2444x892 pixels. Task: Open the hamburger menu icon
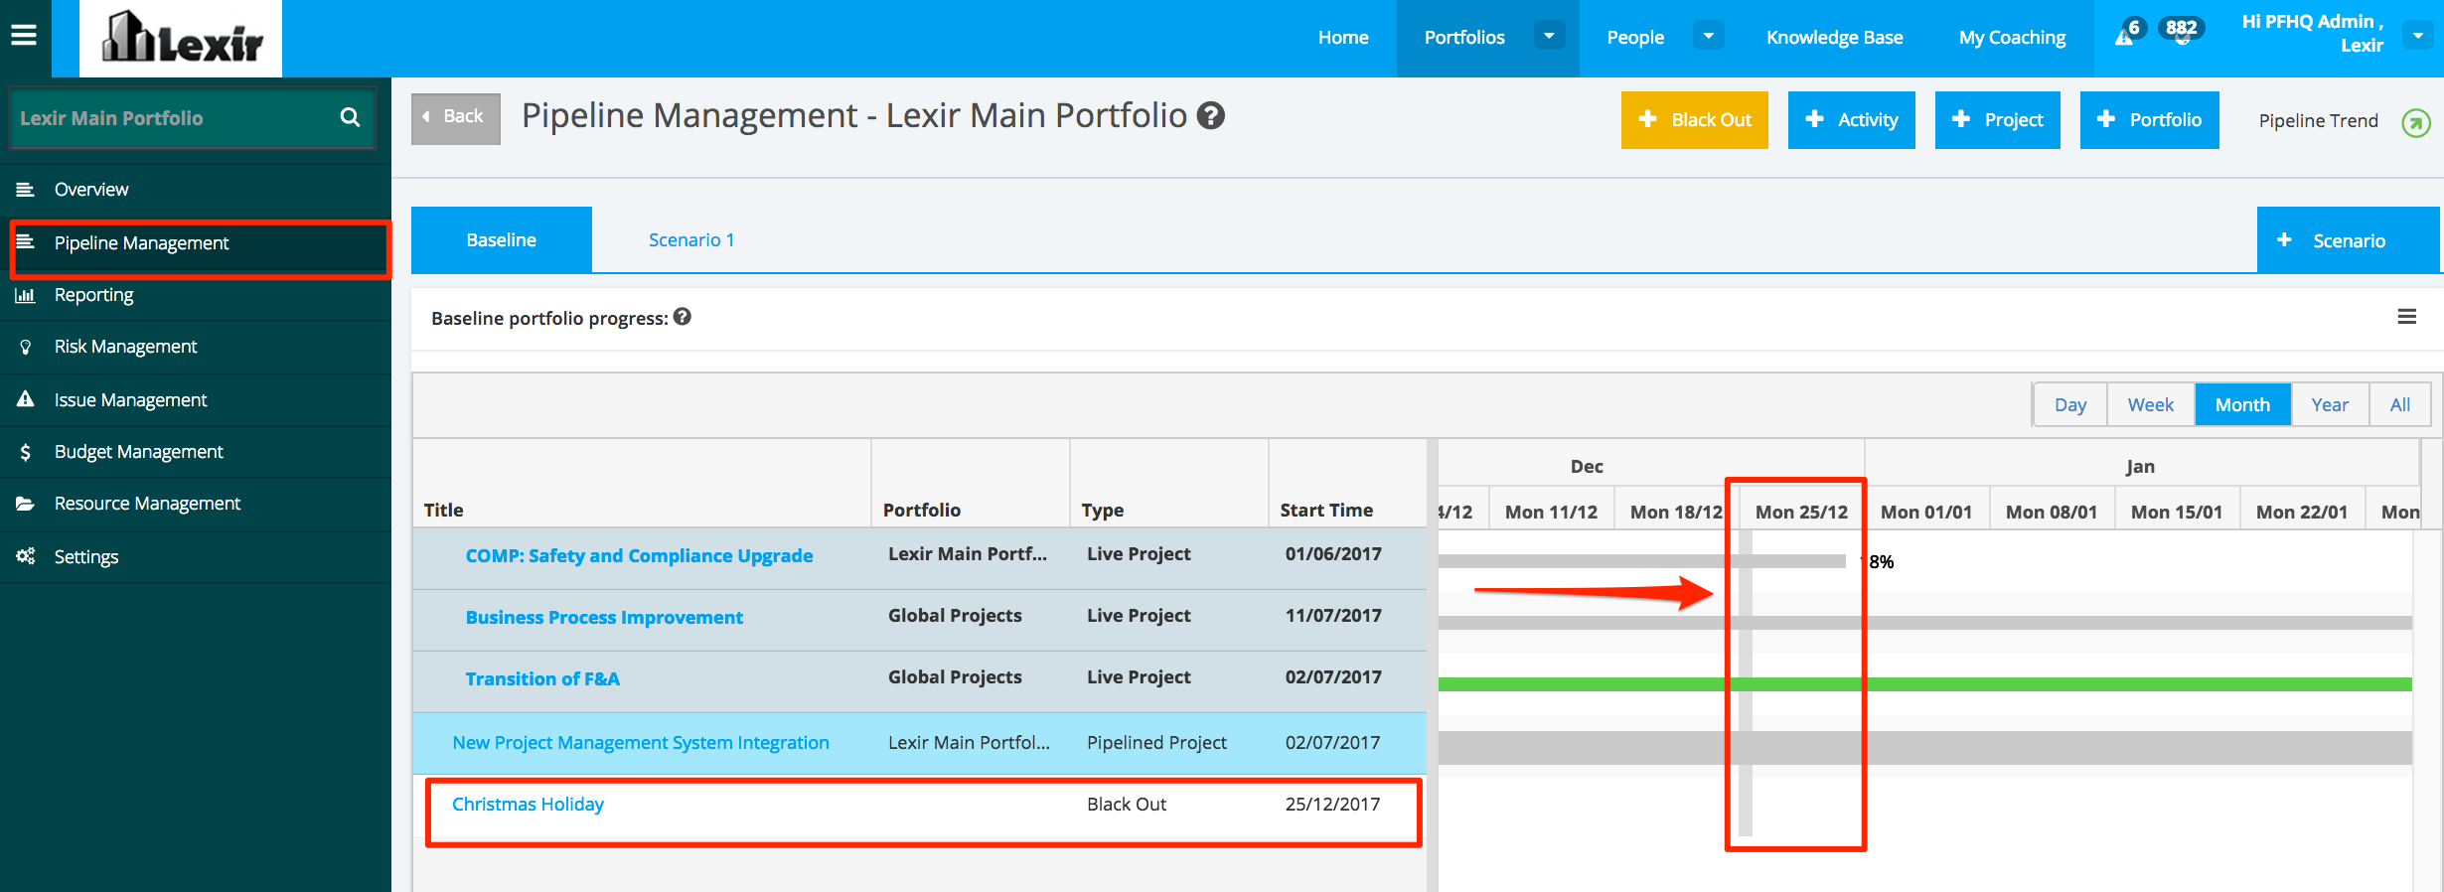24,36
